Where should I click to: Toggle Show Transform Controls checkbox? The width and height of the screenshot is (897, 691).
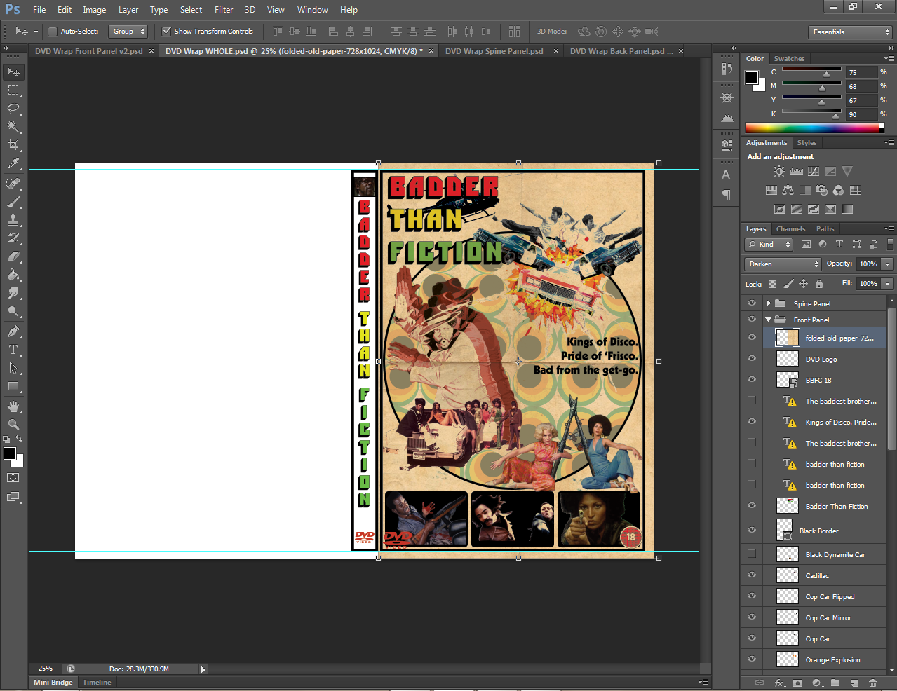coord(166,32)
